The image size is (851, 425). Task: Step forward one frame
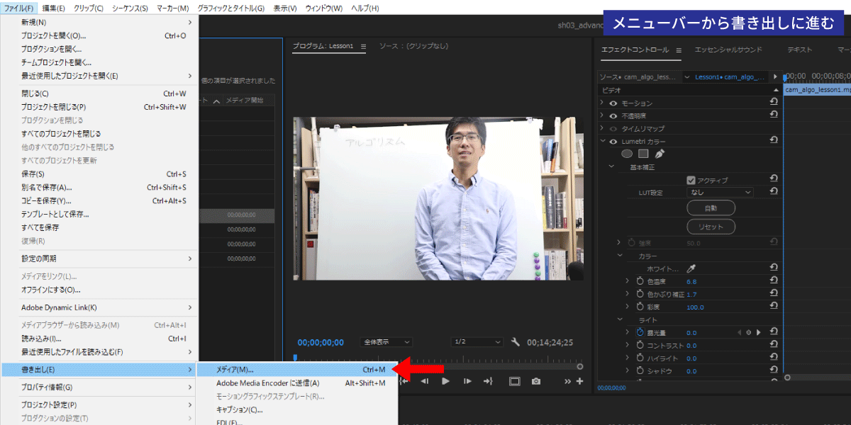(x=467, y=381)
